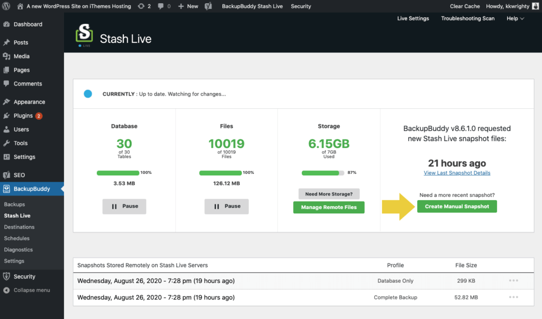This screenshot has width=542, height=319.
Task: Open BackupBuddy Stash Live in admin bar
Action: pyautogui.click(x=252, y=6)
